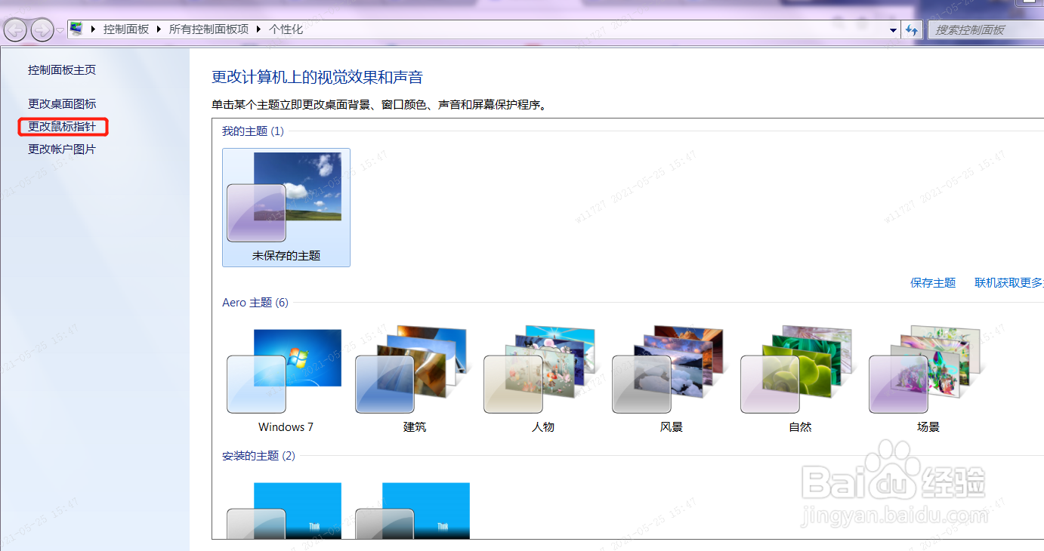Screen dimensions: 1044x551
Task: Click the refresh icon in address bar
Action: coord(912,29)
